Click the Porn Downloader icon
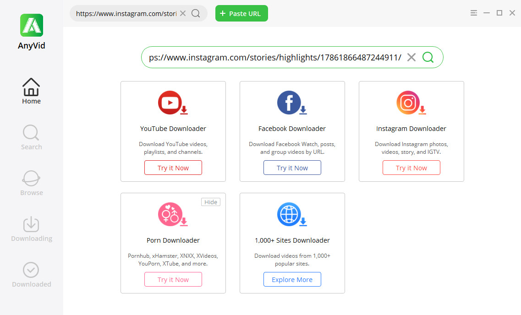The width and height of the screenshot is (521, 315). coord(172,215)
